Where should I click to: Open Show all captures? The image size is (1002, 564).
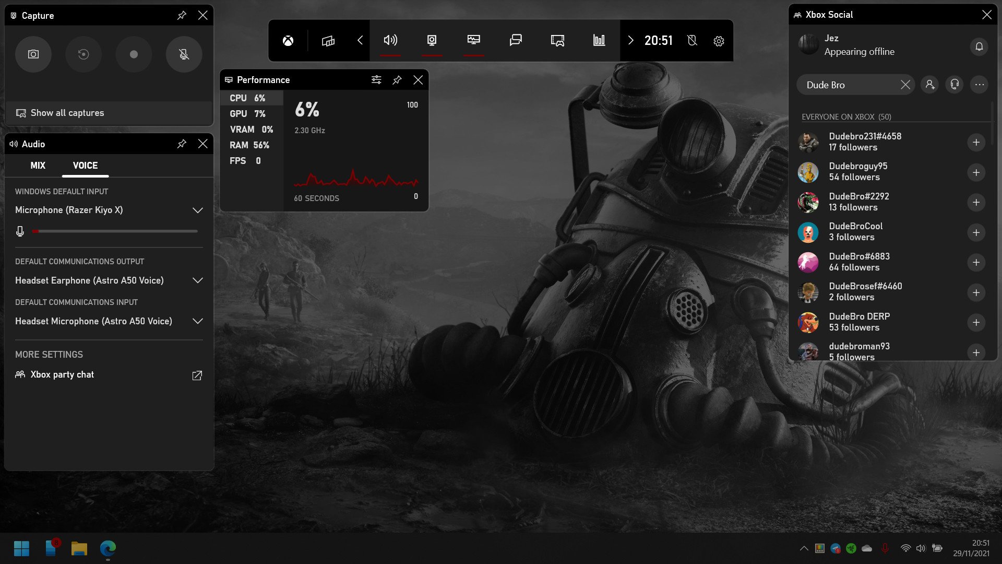109,113
